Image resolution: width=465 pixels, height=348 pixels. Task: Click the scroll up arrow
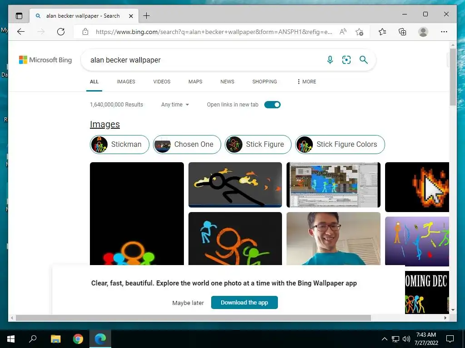(x=453, y=45)
